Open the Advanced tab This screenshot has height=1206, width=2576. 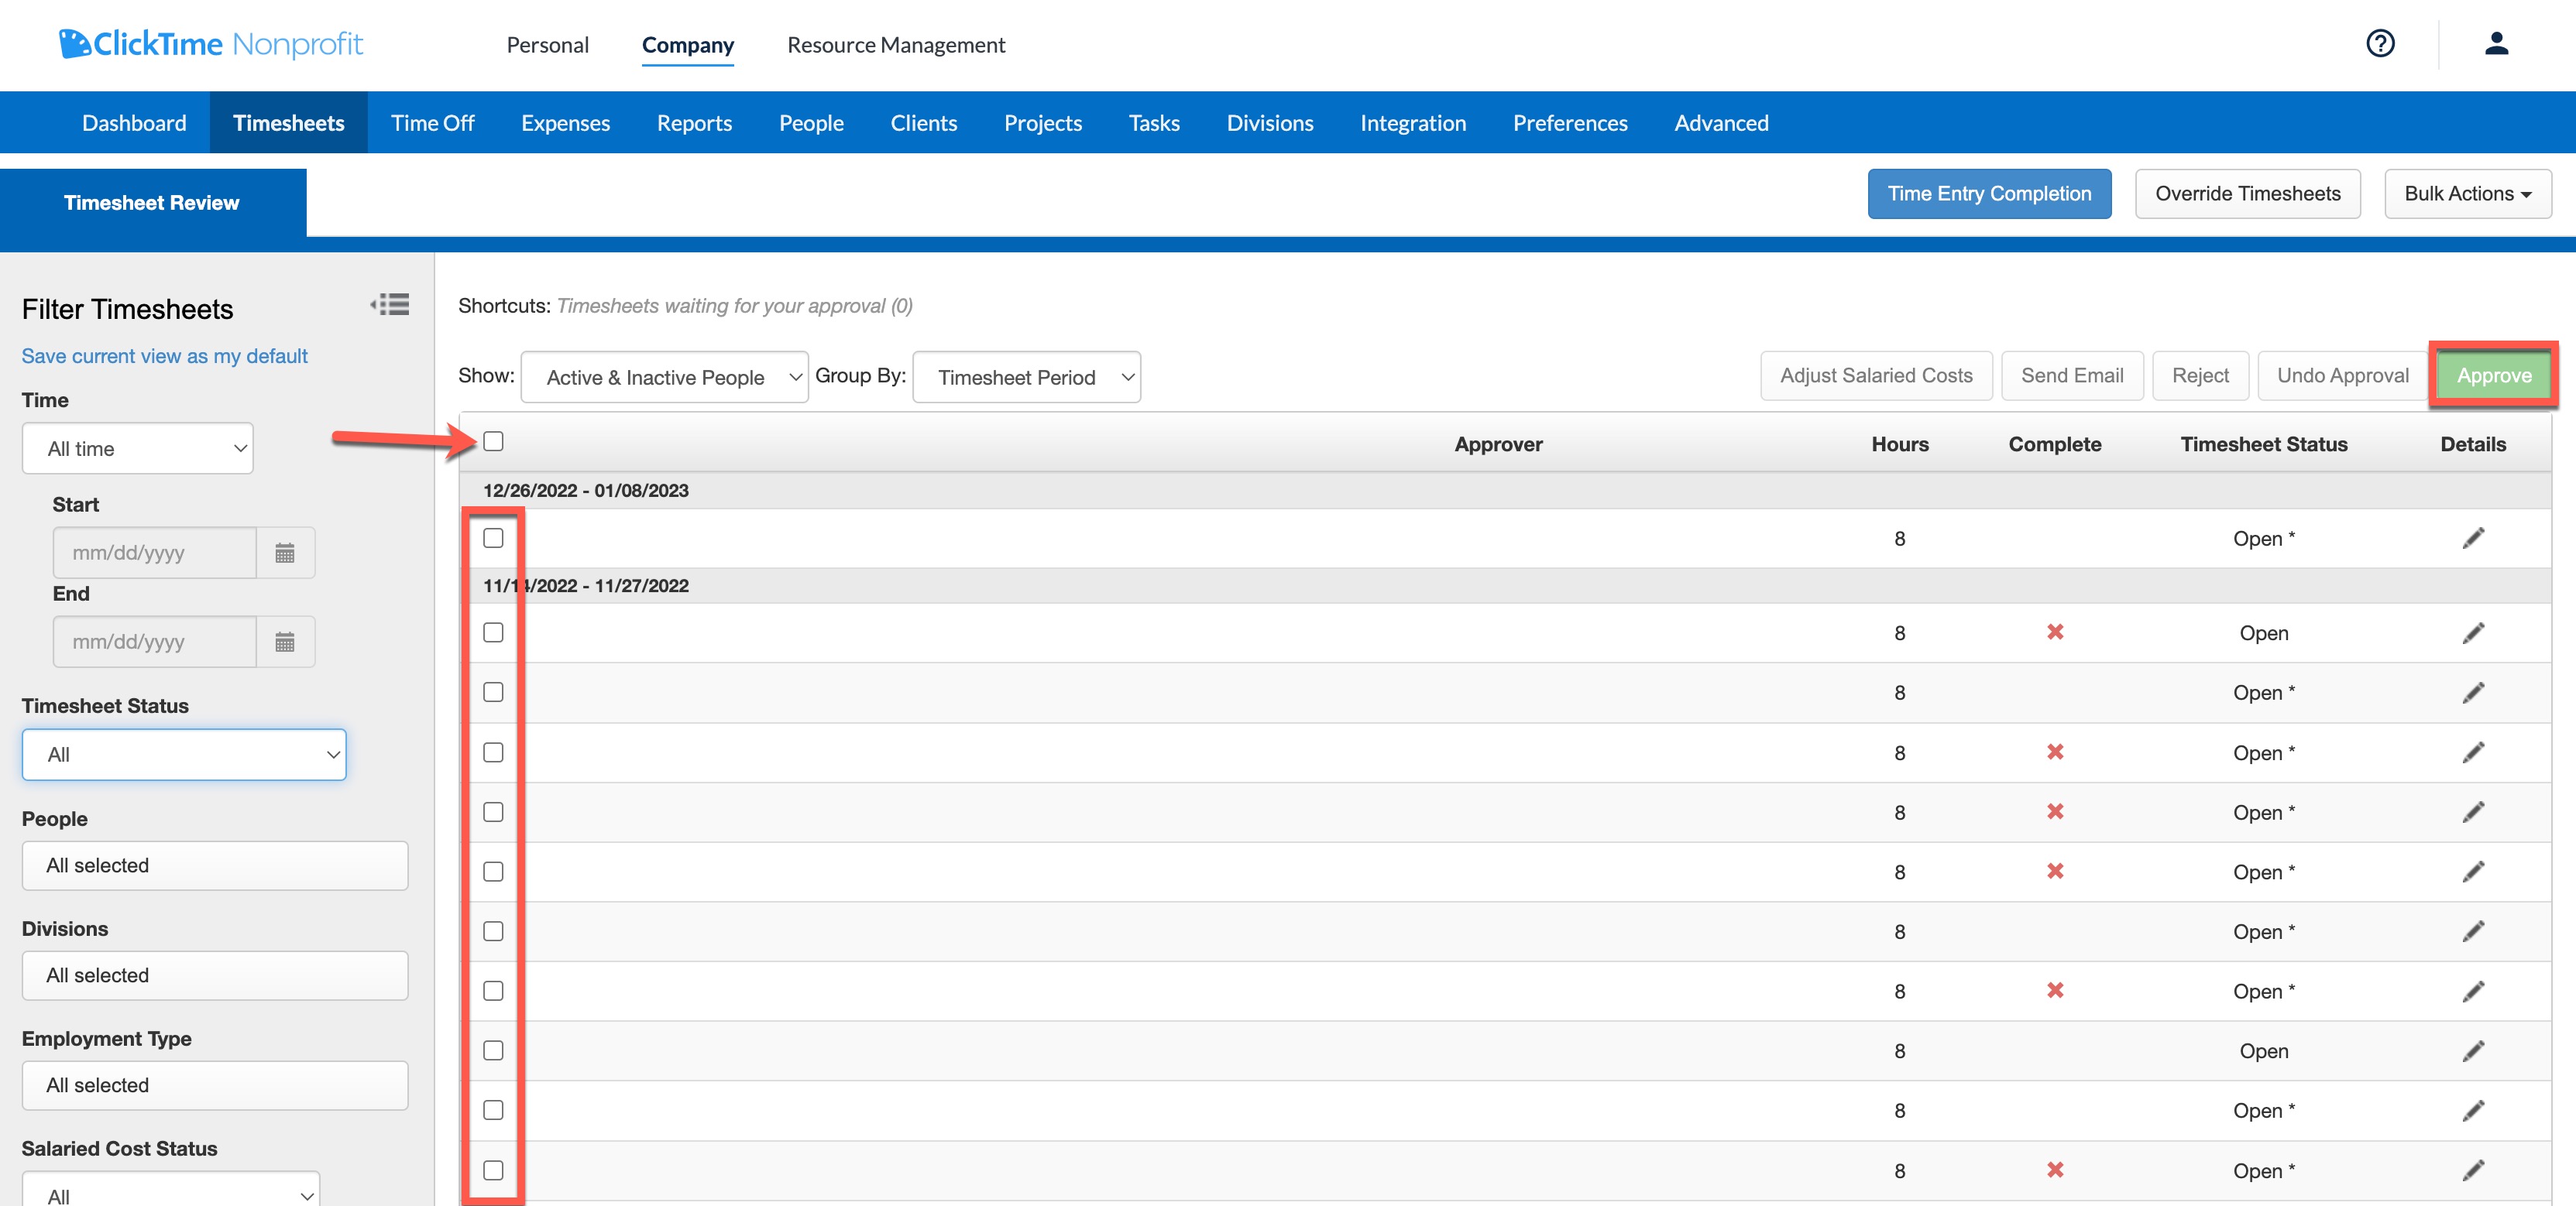point(1721,123)
